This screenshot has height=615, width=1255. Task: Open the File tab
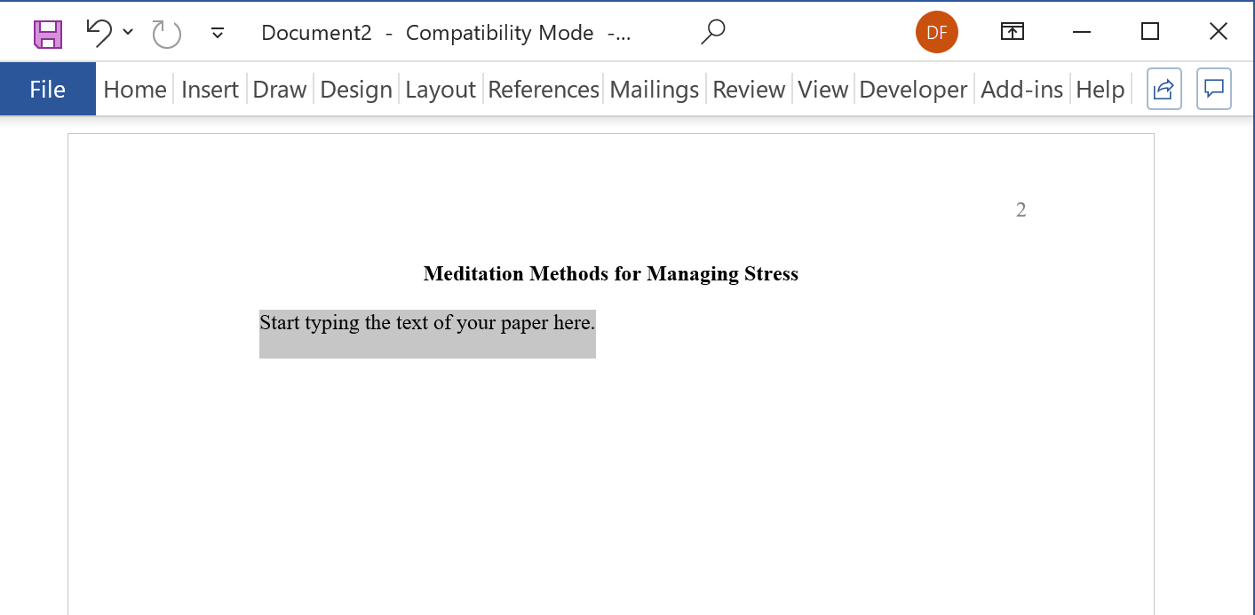[x=47, y=90]
